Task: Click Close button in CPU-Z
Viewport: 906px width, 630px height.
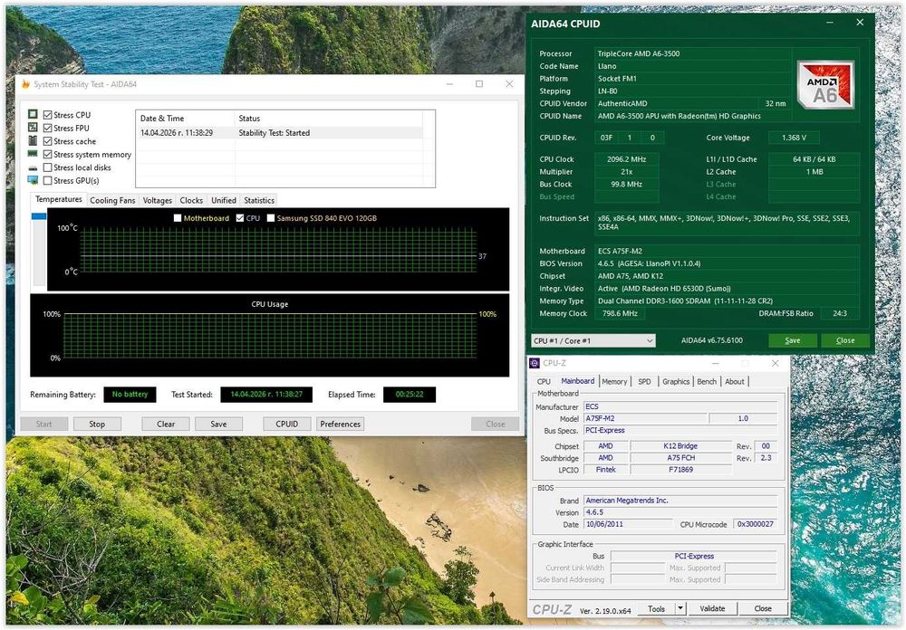Action: [763, 608]
